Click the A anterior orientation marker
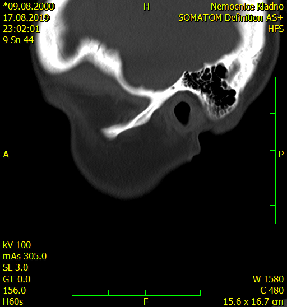The width and height of the screenshot is (287, 307). pos(6,155)
